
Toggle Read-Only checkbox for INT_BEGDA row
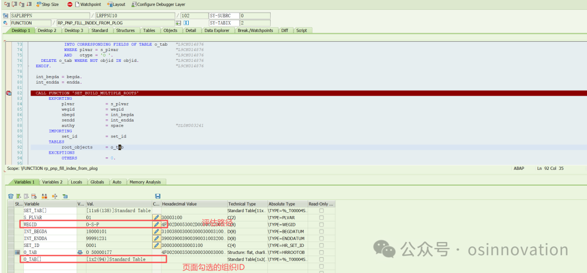[321, 232]
